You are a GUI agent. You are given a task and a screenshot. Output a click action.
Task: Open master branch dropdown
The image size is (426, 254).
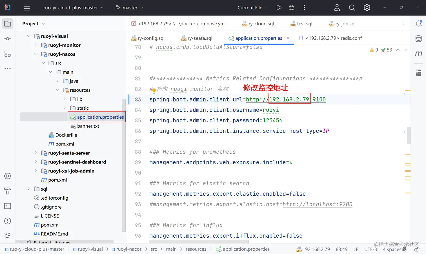click(x=130, y=8)
